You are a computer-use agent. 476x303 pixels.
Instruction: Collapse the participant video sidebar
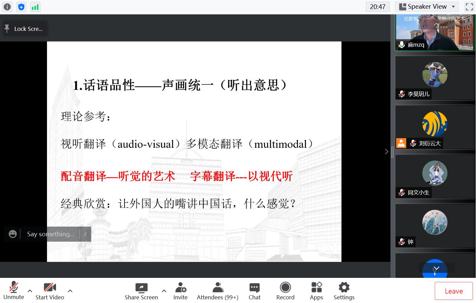click(386, 151)
